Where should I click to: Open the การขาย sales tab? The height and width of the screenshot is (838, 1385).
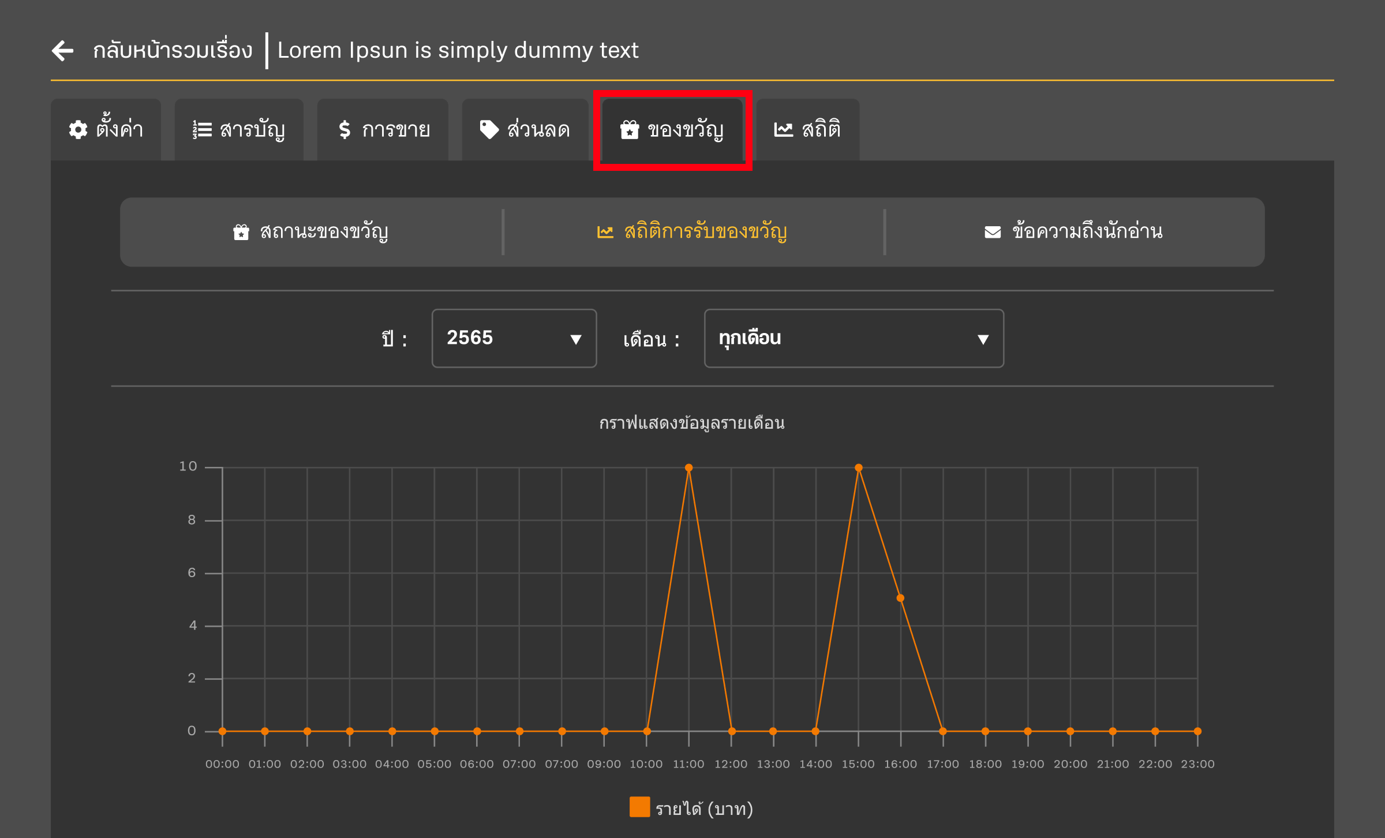[383, 129]
